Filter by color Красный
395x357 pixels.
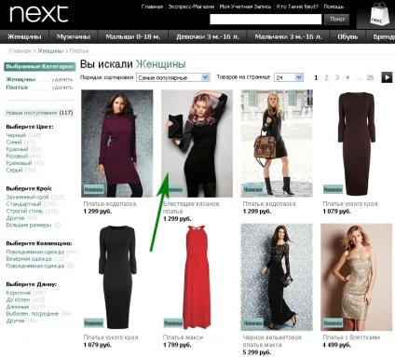coord(17,149)
